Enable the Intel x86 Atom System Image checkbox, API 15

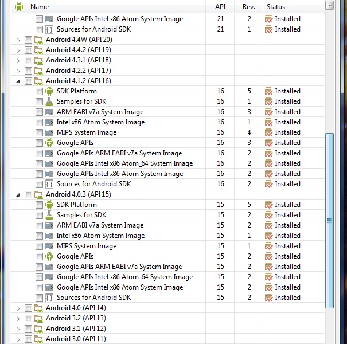[x=39, y=236]
